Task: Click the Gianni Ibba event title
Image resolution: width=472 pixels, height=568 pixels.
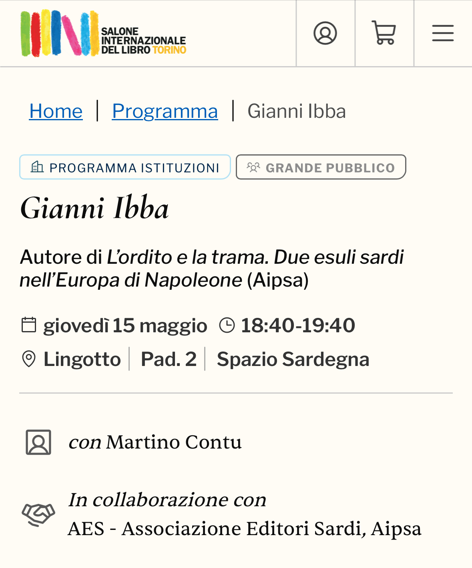Action: pyautogui.click(x=94, y=208)
